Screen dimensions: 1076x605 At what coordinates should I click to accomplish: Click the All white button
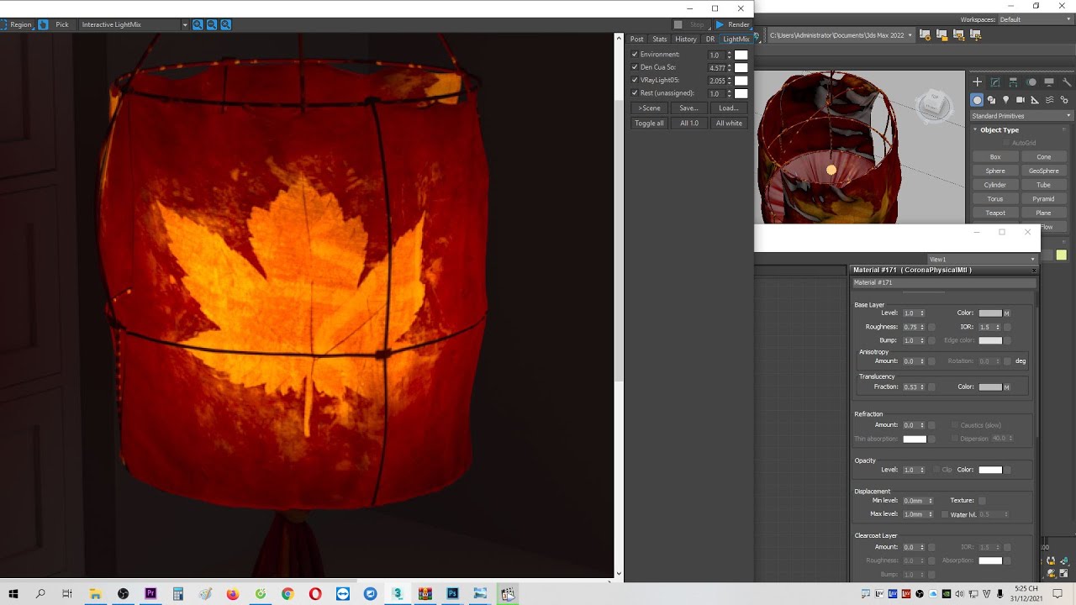(x=729, y=124)
